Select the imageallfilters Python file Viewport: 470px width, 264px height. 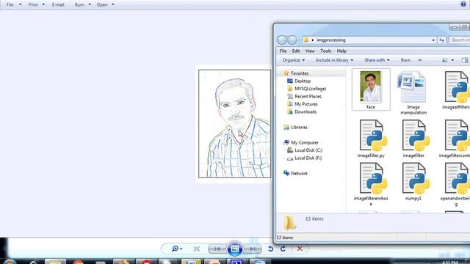[x=457, y=89]
